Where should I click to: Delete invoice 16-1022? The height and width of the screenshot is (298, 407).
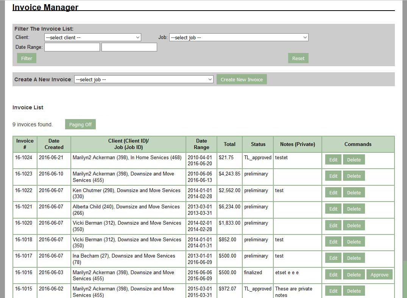[x=354, y=193]
